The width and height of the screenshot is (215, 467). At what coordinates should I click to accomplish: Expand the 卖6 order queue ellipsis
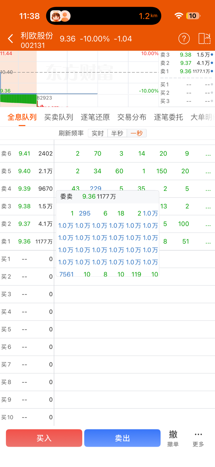pos(208,154)
